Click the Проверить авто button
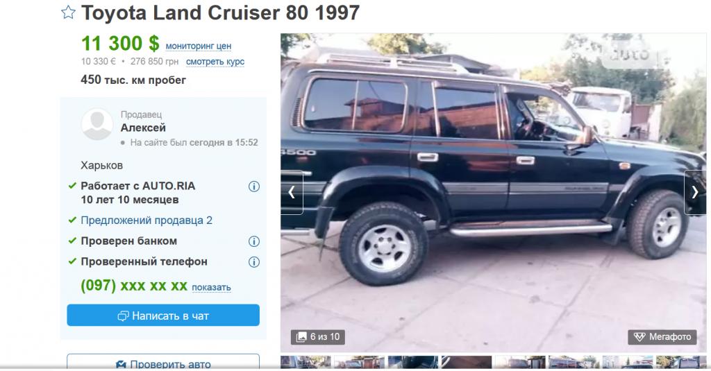The image size is (711, 371). click(163, 361)
